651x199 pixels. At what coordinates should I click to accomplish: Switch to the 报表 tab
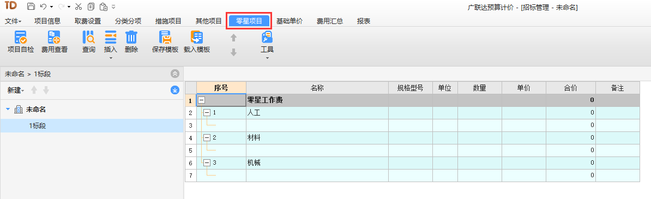pos(363,21)
